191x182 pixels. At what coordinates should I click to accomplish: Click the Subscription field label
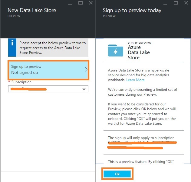click(21, 82)
